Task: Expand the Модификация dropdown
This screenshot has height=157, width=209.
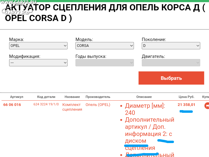Action: (x=38, y=63)
